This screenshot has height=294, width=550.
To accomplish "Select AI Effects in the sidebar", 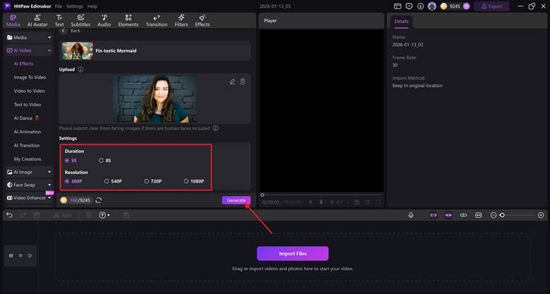I will click(23, 64).
